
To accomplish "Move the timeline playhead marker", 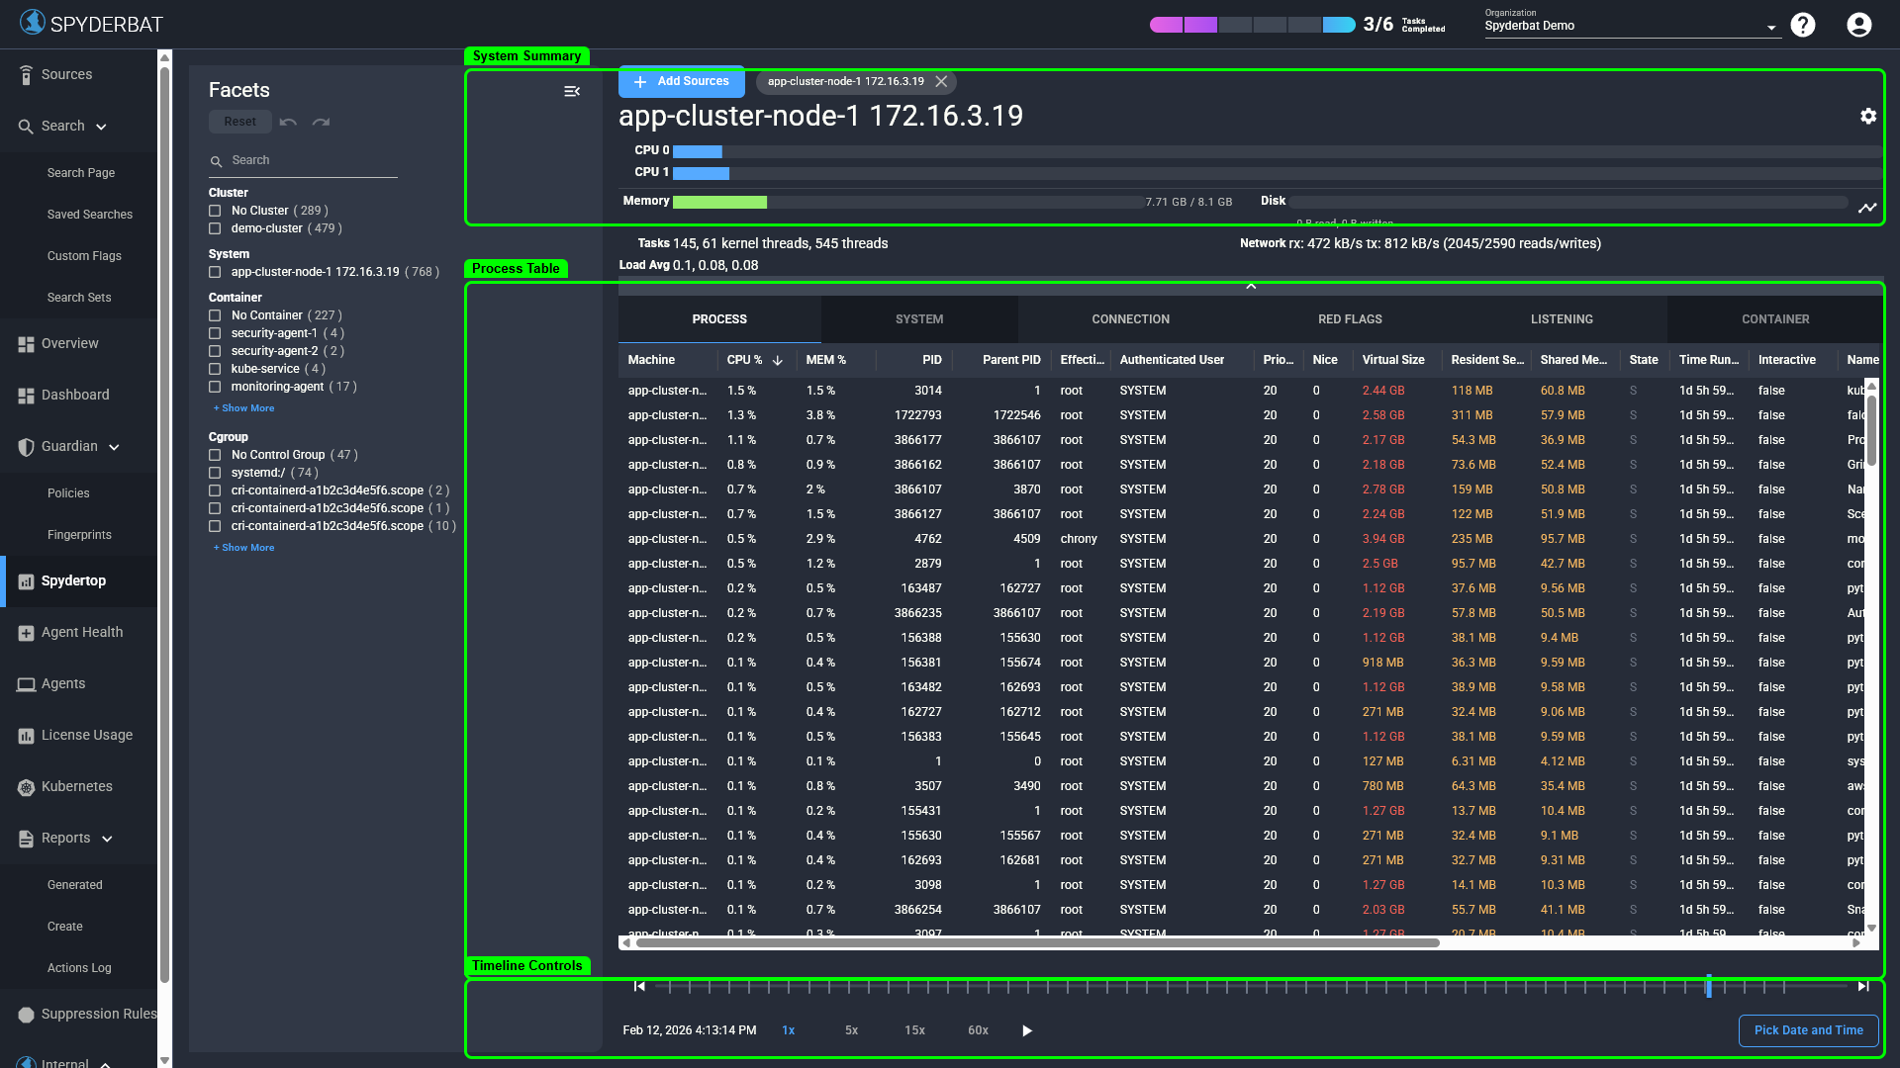I will tap(1709, 986).
